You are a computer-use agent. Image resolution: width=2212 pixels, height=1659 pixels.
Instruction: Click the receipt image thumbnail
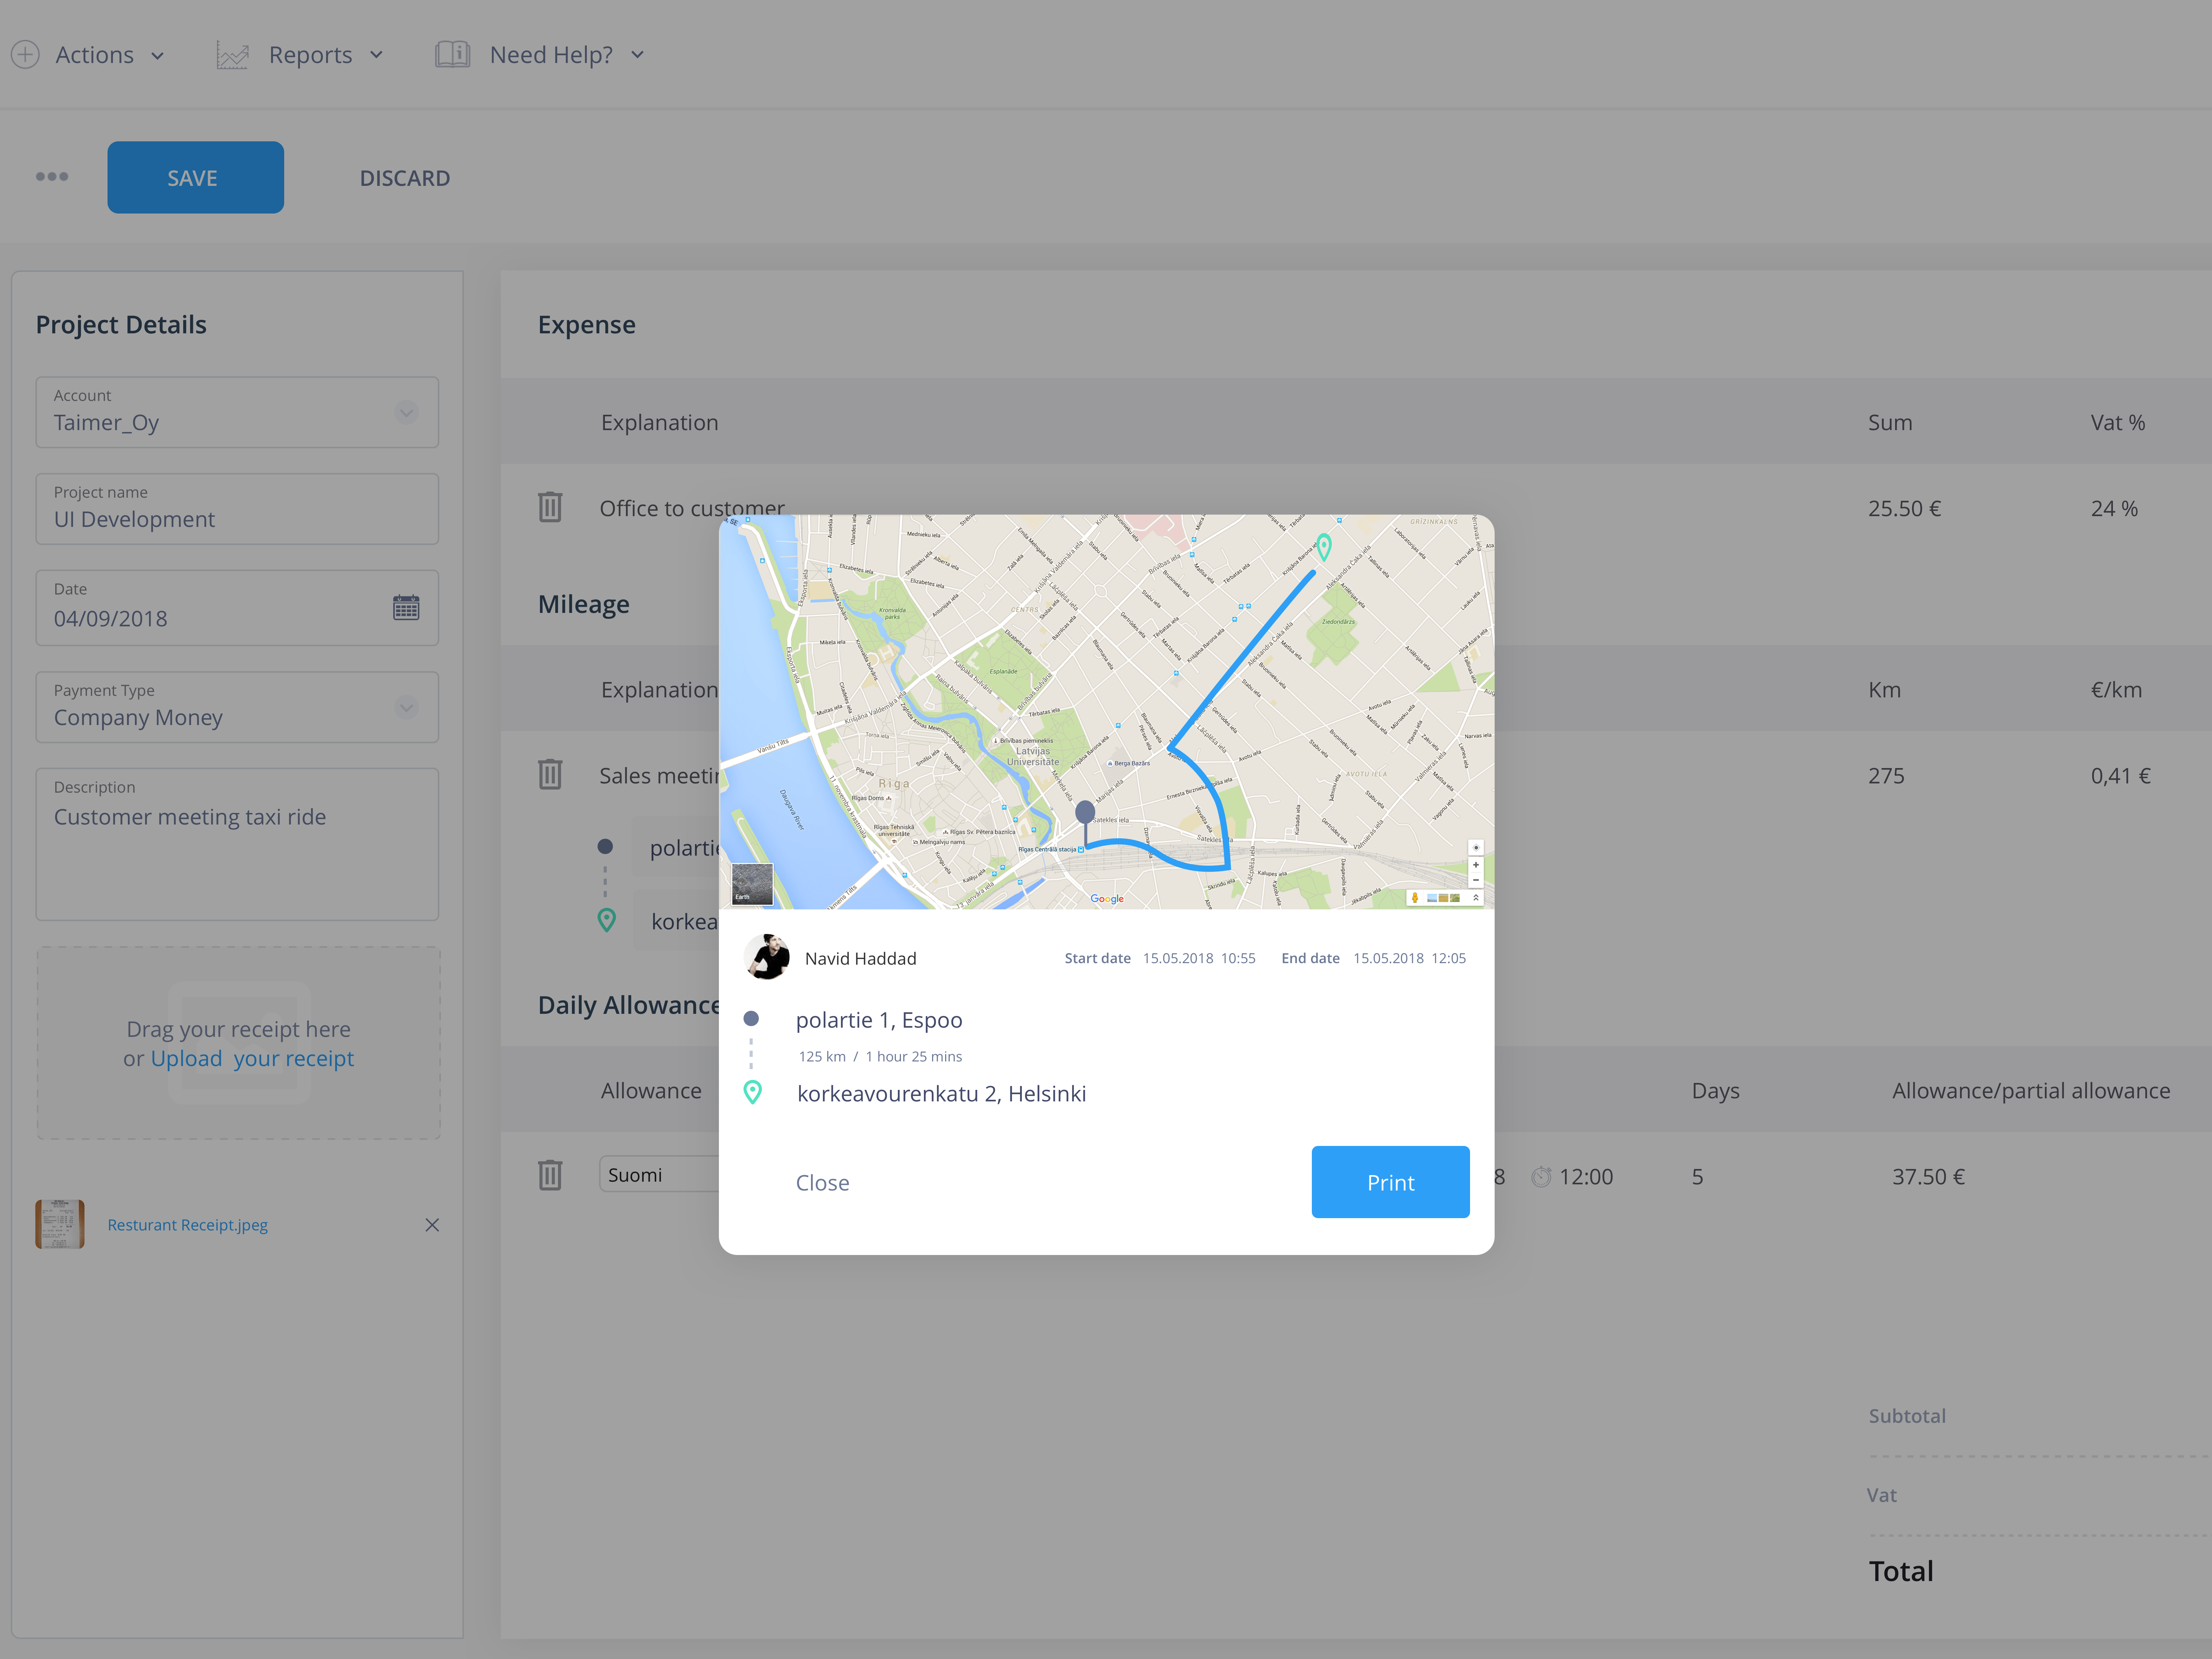(60, 1224)
